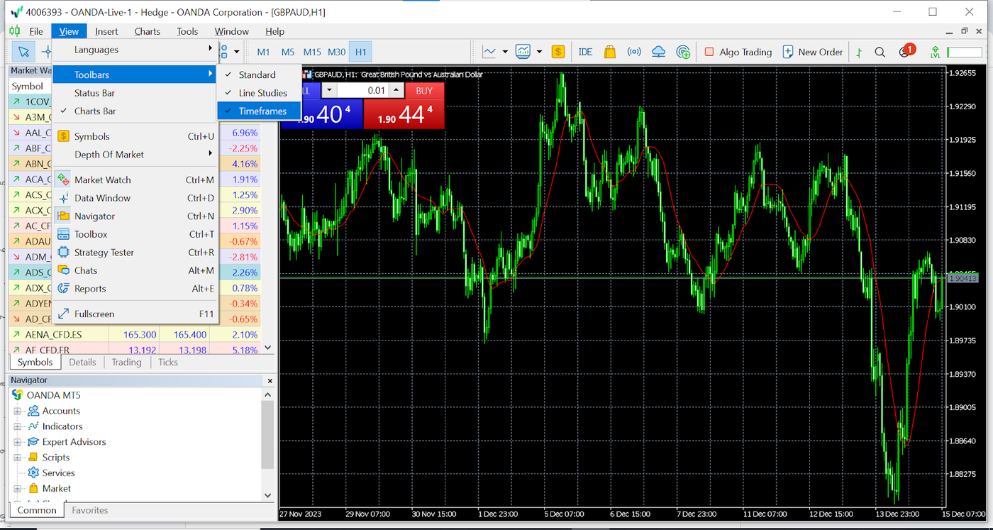Screen dimensions: 993x530
Task: Toggle the Charts Bar option off
Action: [x=95, y=111]
